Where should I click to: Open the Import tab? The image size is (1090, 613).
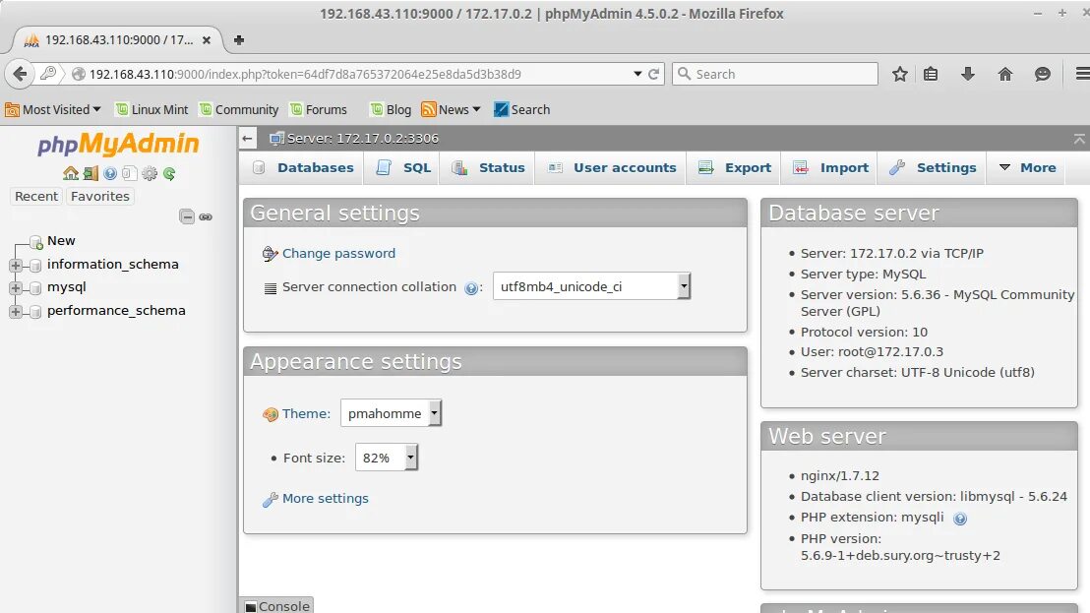point(830,167)
